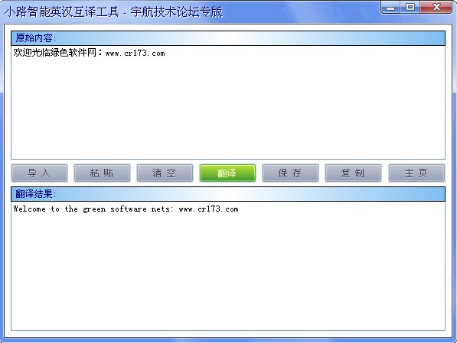Click inside the 原始内容 source text area
The width and height of the screenshot is (457, 343).
coord(228,102)
